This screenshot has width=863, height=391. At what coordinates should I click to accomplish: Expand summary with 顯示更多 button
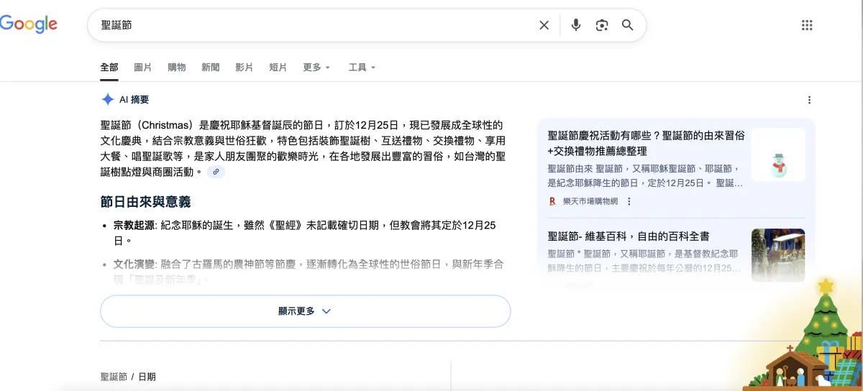click(306, 311)
